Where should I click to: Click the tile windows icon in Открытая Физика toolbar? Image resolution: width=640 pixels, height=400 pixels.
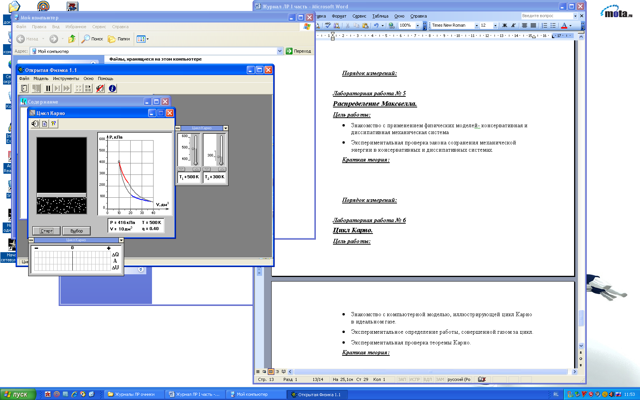coord(78,88)
